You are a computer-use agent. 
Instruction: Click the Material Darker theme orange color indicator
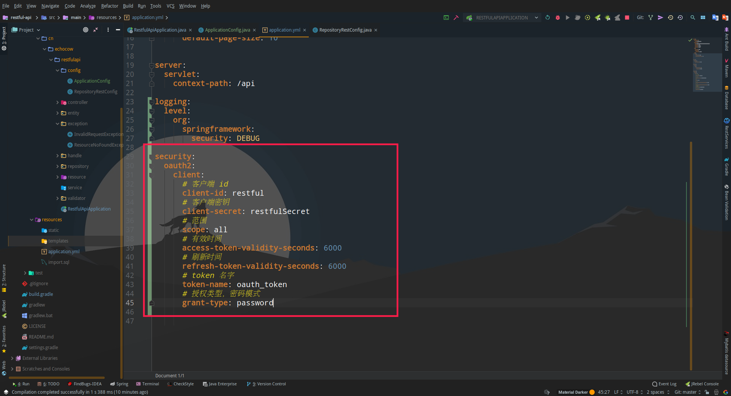pos(592,392)
